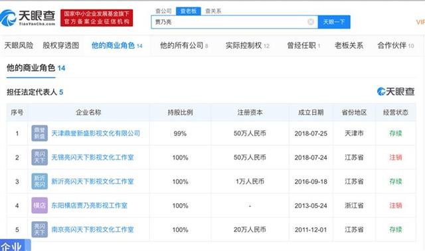The image size is (425, 251).
Task: Open the 南京亮闪天下 company logo thumbnail
Action: (x=40, y=229)
